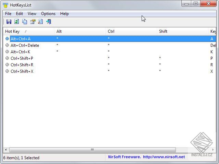The width and height of the screenshot is (219, 164).
Task: Open the View menu
Action: tap(32, 14)
